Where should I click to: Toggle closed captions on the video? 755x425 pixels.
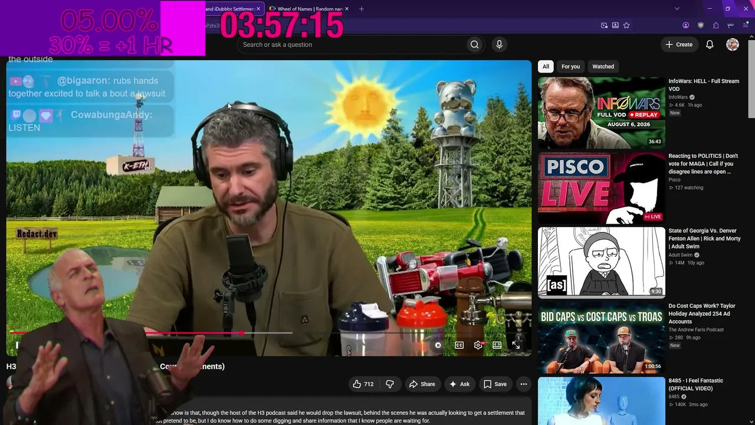[459, 345]
